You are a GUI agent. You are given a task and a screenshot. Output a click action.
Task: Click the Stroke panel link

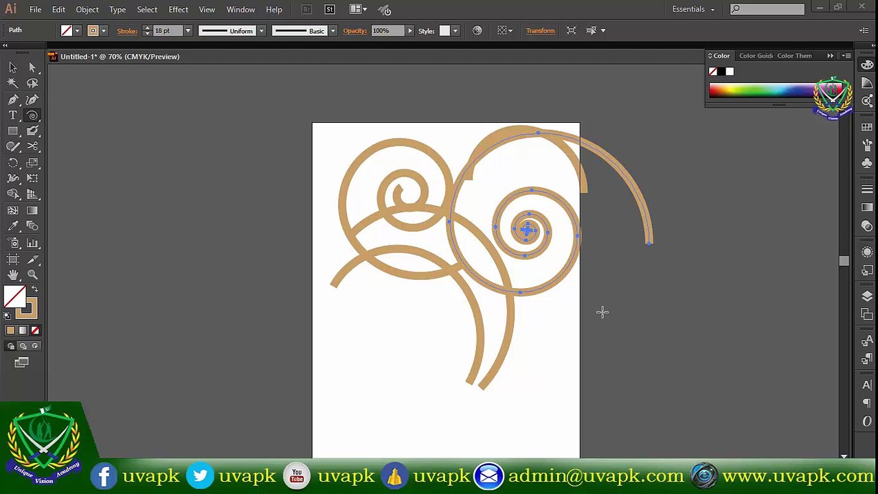[x=127, y=31]
